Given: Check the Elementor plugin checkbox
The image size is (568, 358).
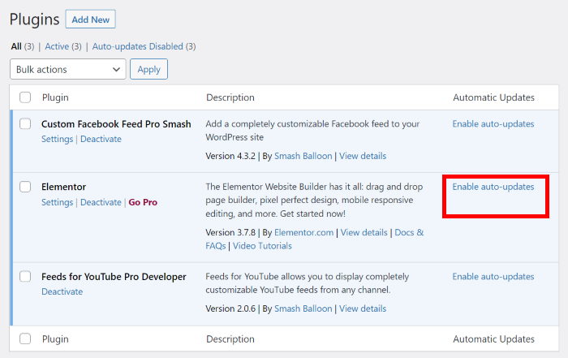Looking at the screenshot, I should (25, 187).
